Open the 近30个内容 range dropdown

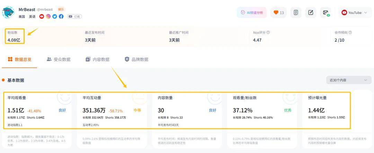(348, 80)
